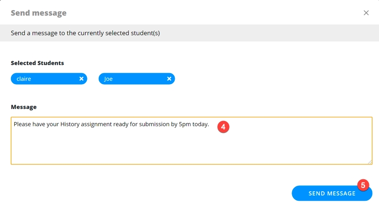Click the gray instruction banner text
Viewport: 379px width, 207px height.
[x=85, y=33]
